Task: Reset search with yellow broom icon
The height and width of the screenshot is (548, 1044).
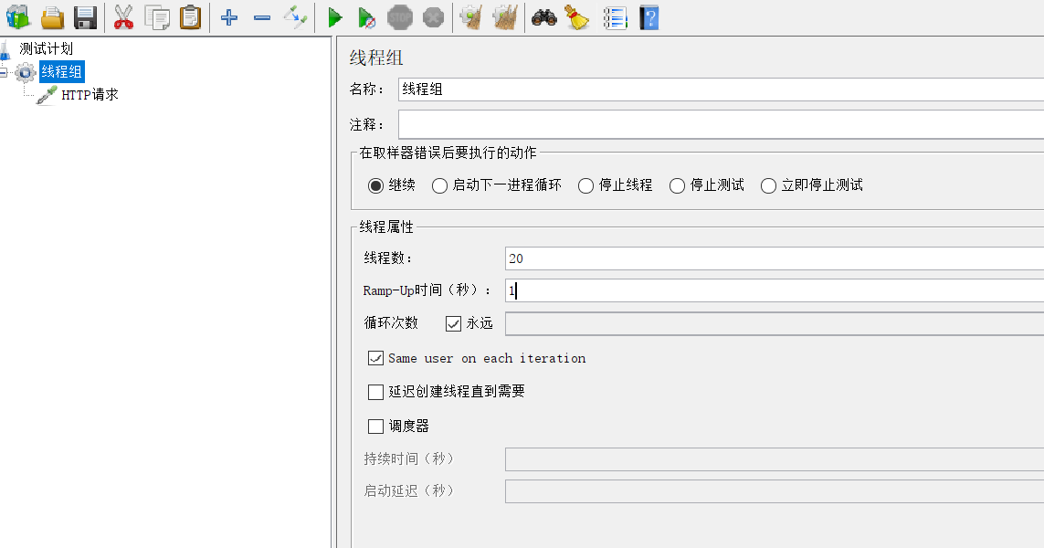Action: point(577,17)
